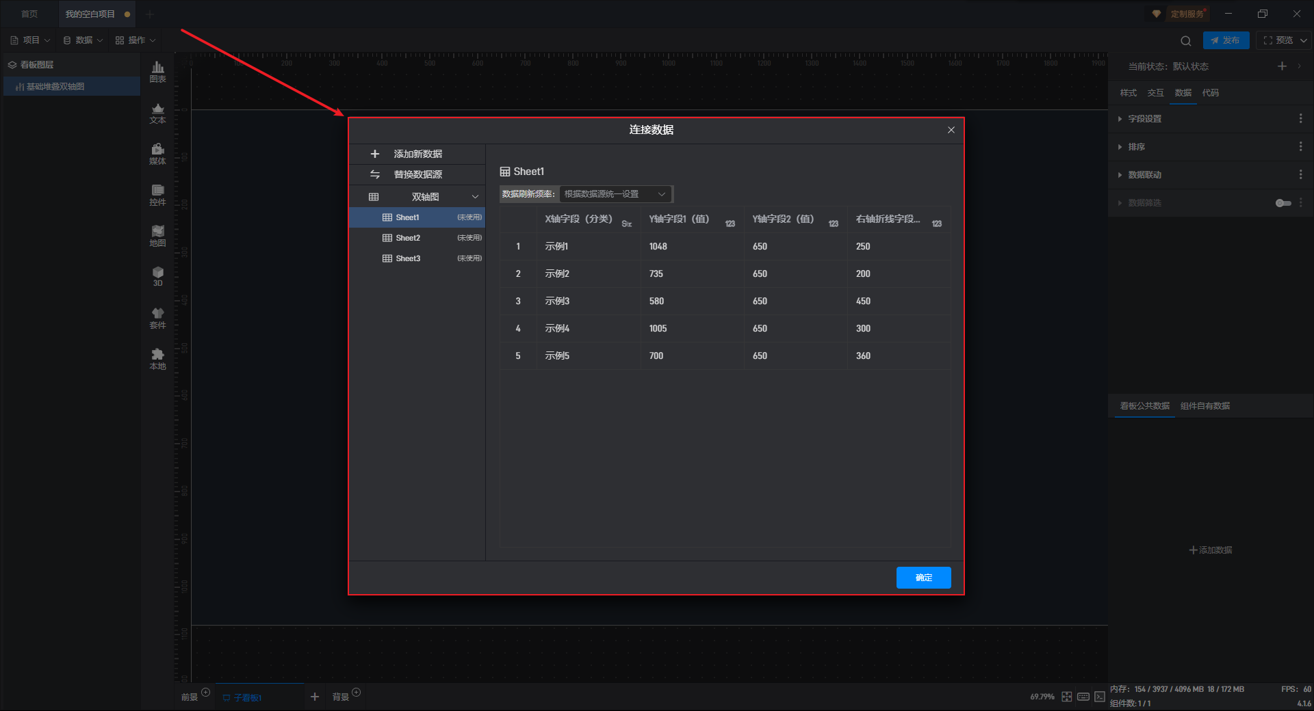Expand the 数据联动 section

pos(1144,175)
